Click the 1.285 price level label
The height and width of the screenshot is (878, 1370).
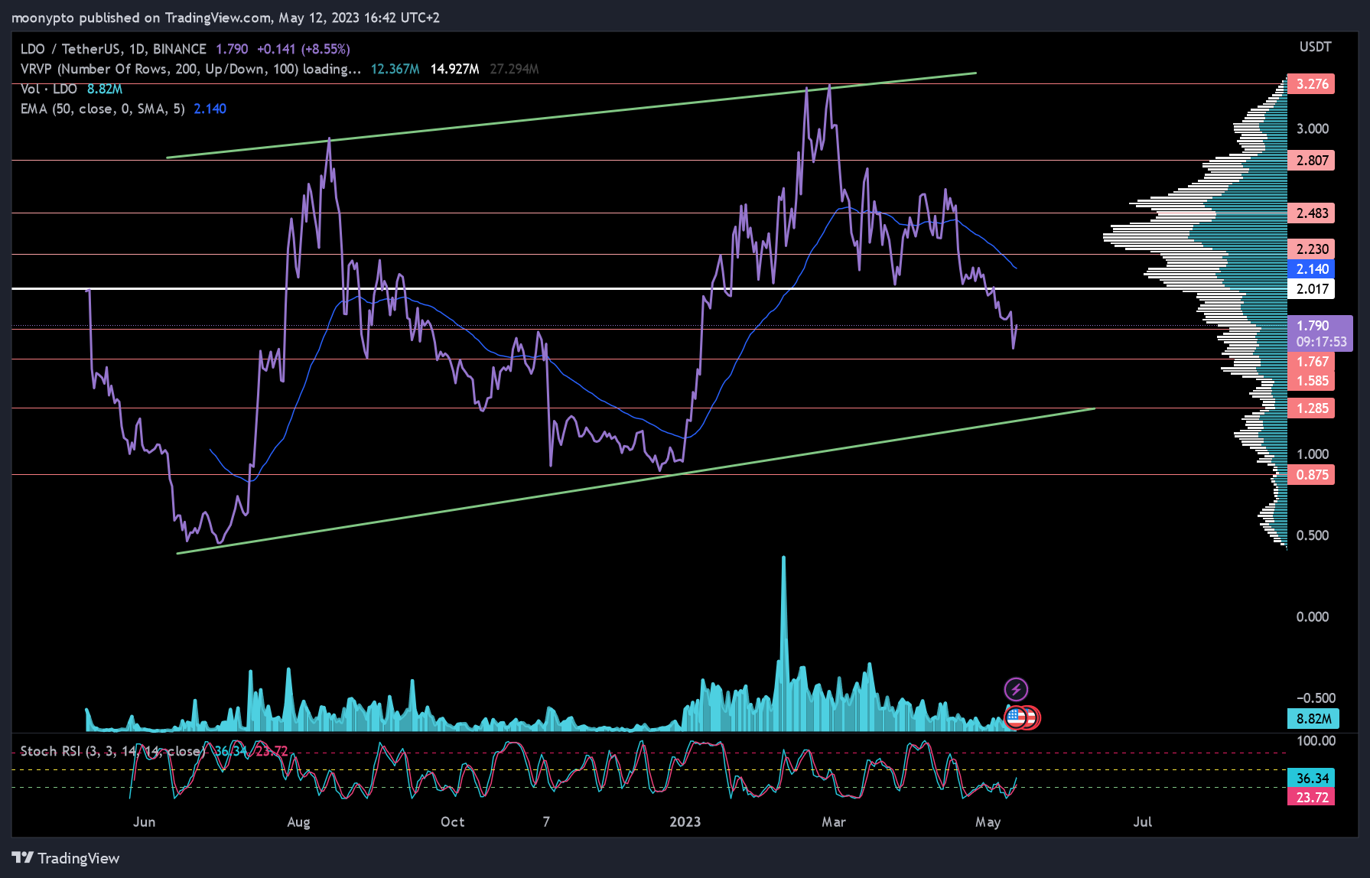1311,408
